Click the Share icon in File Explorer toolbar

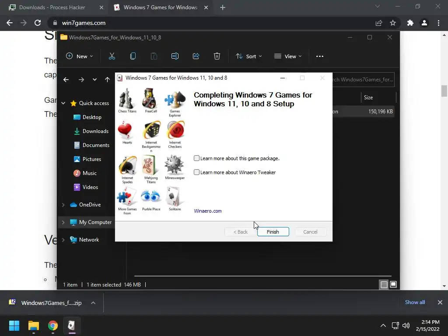196,56
